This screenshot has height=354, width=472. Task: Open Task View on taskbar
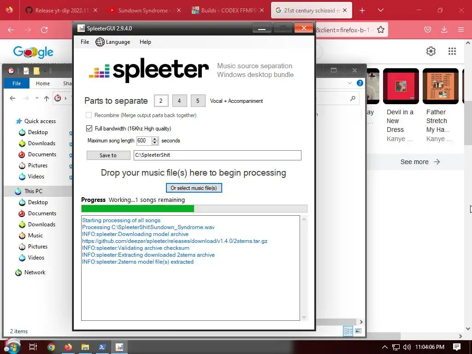point(33,347)
